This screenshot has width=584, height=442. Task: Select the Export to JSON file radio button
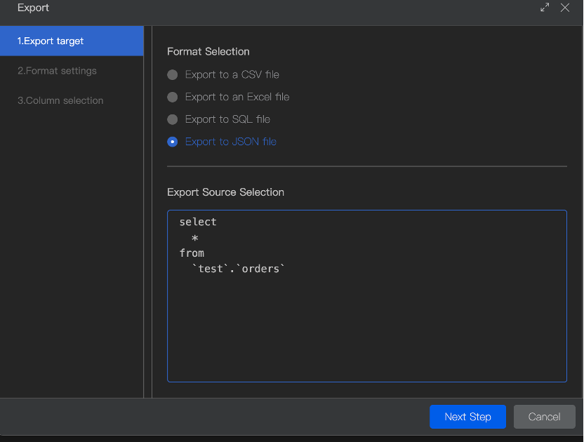coord(173,142)
